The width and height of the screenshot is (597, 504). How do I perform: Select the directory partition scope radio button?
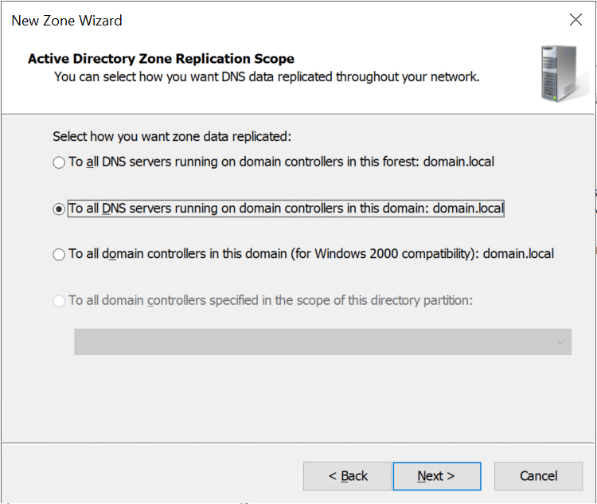coord(59,301)
